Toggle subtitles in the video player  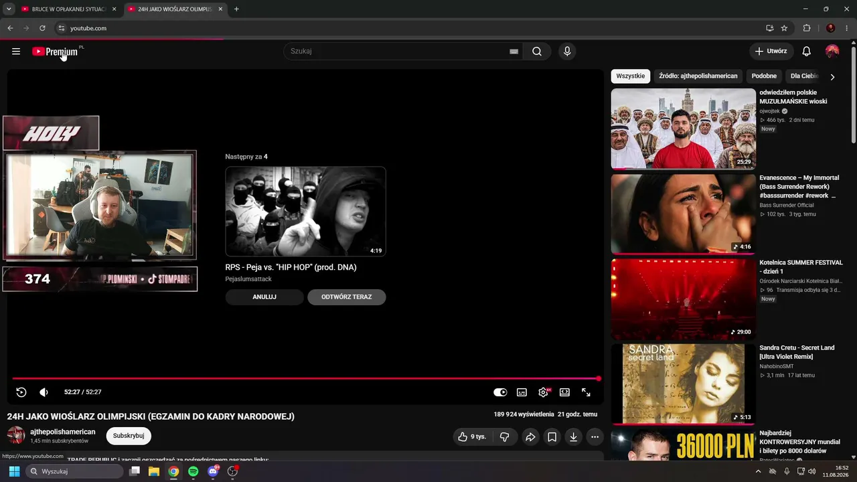(522, 392)
